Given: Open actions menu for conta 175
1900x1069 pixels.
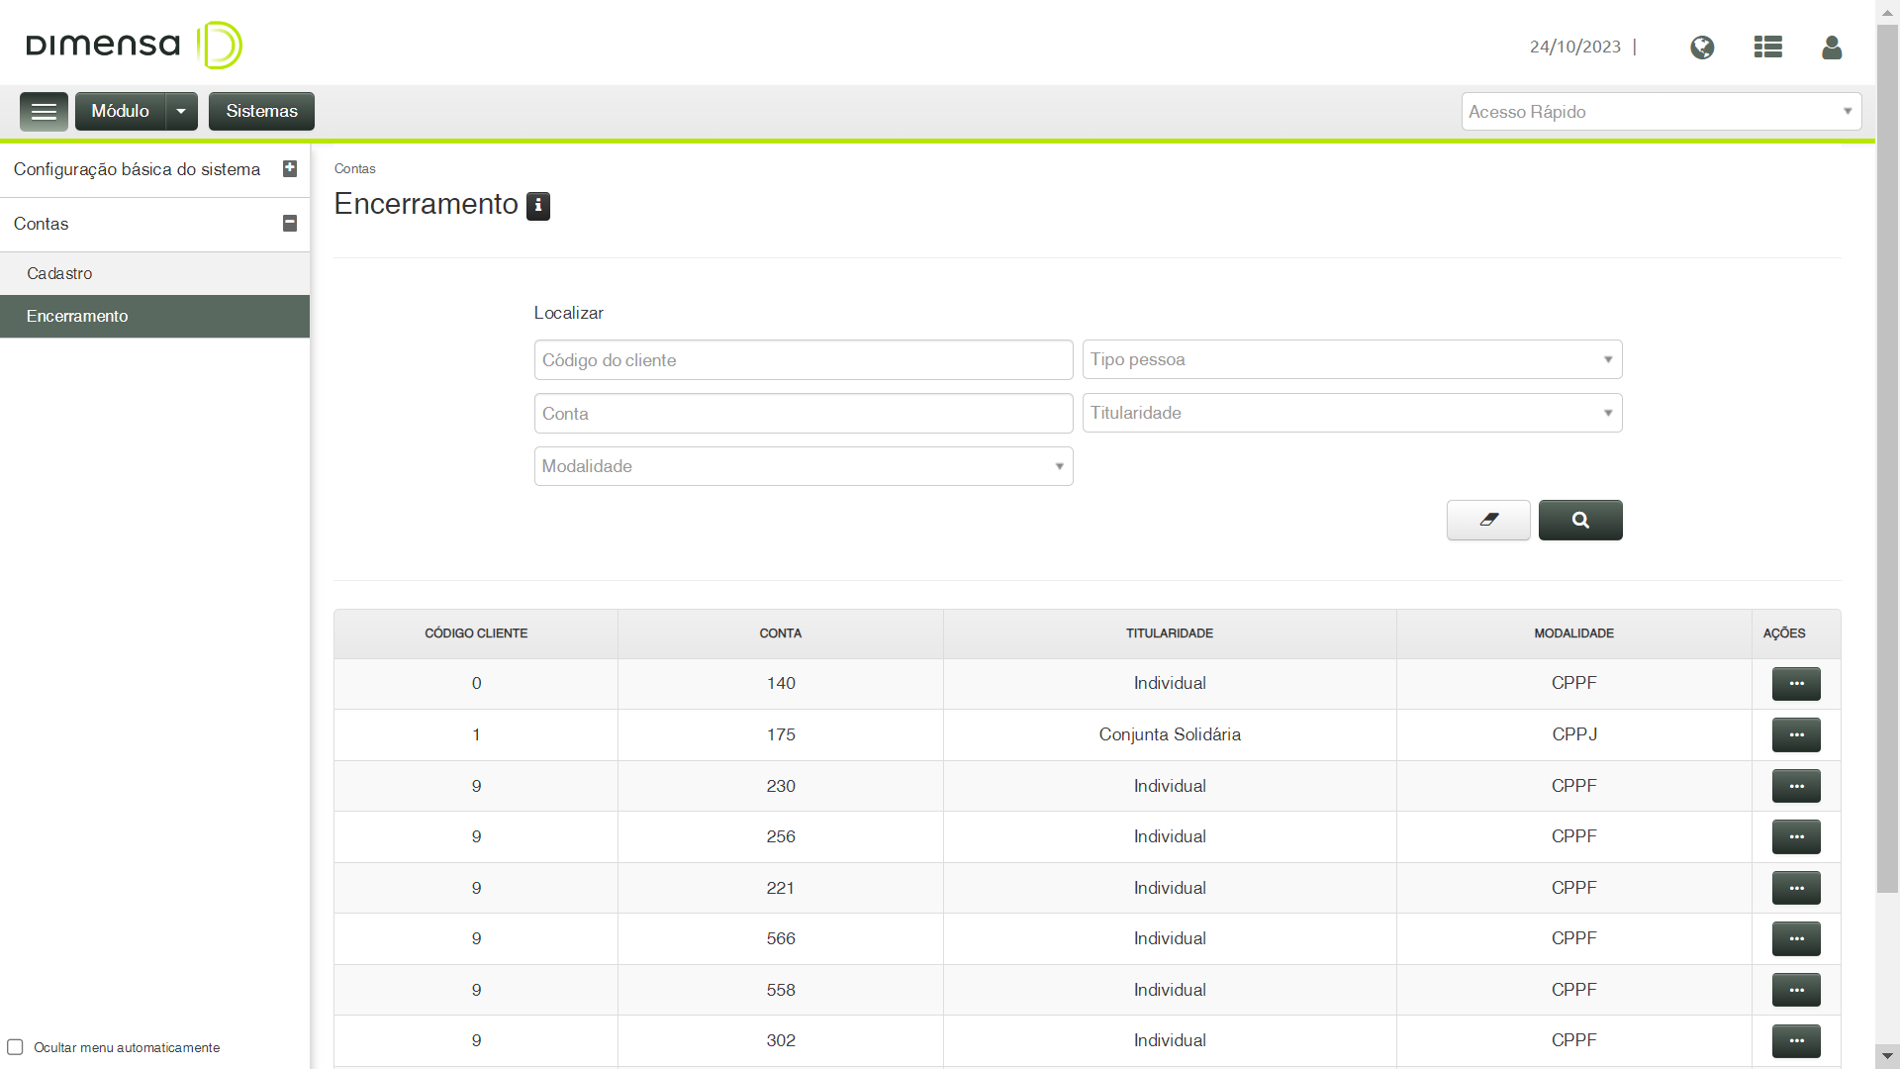Looking at the screenshot, I should click(1796, 735).
